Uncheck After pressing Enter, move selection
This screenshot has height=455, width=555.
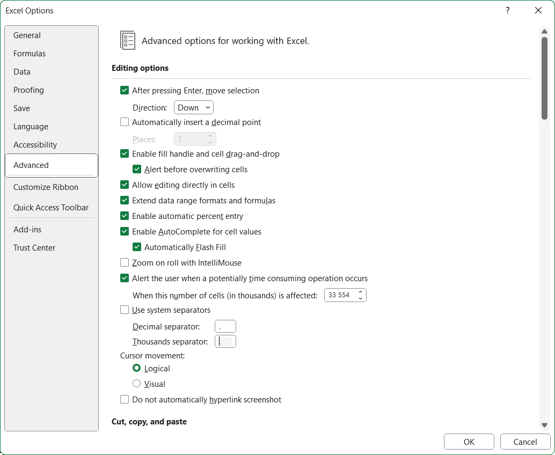point(125,91)
